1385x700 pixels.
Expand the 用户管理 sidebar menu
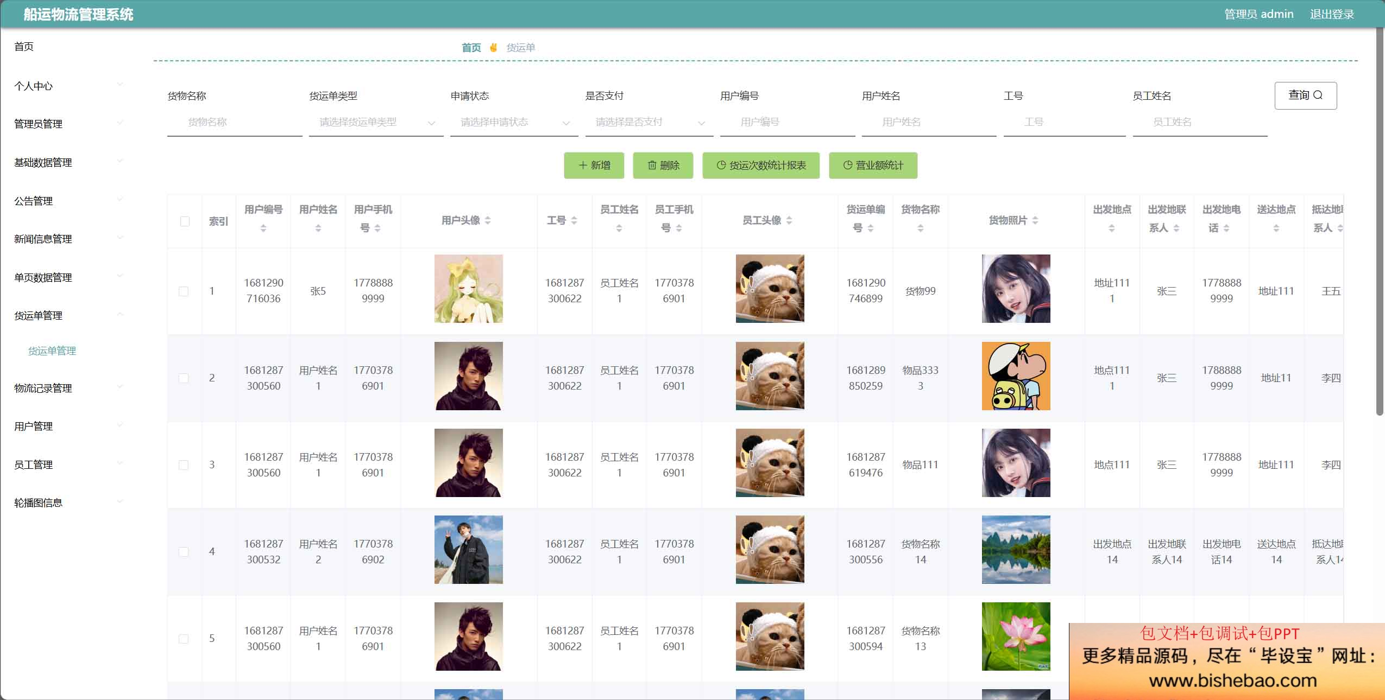tap(68, 426)
